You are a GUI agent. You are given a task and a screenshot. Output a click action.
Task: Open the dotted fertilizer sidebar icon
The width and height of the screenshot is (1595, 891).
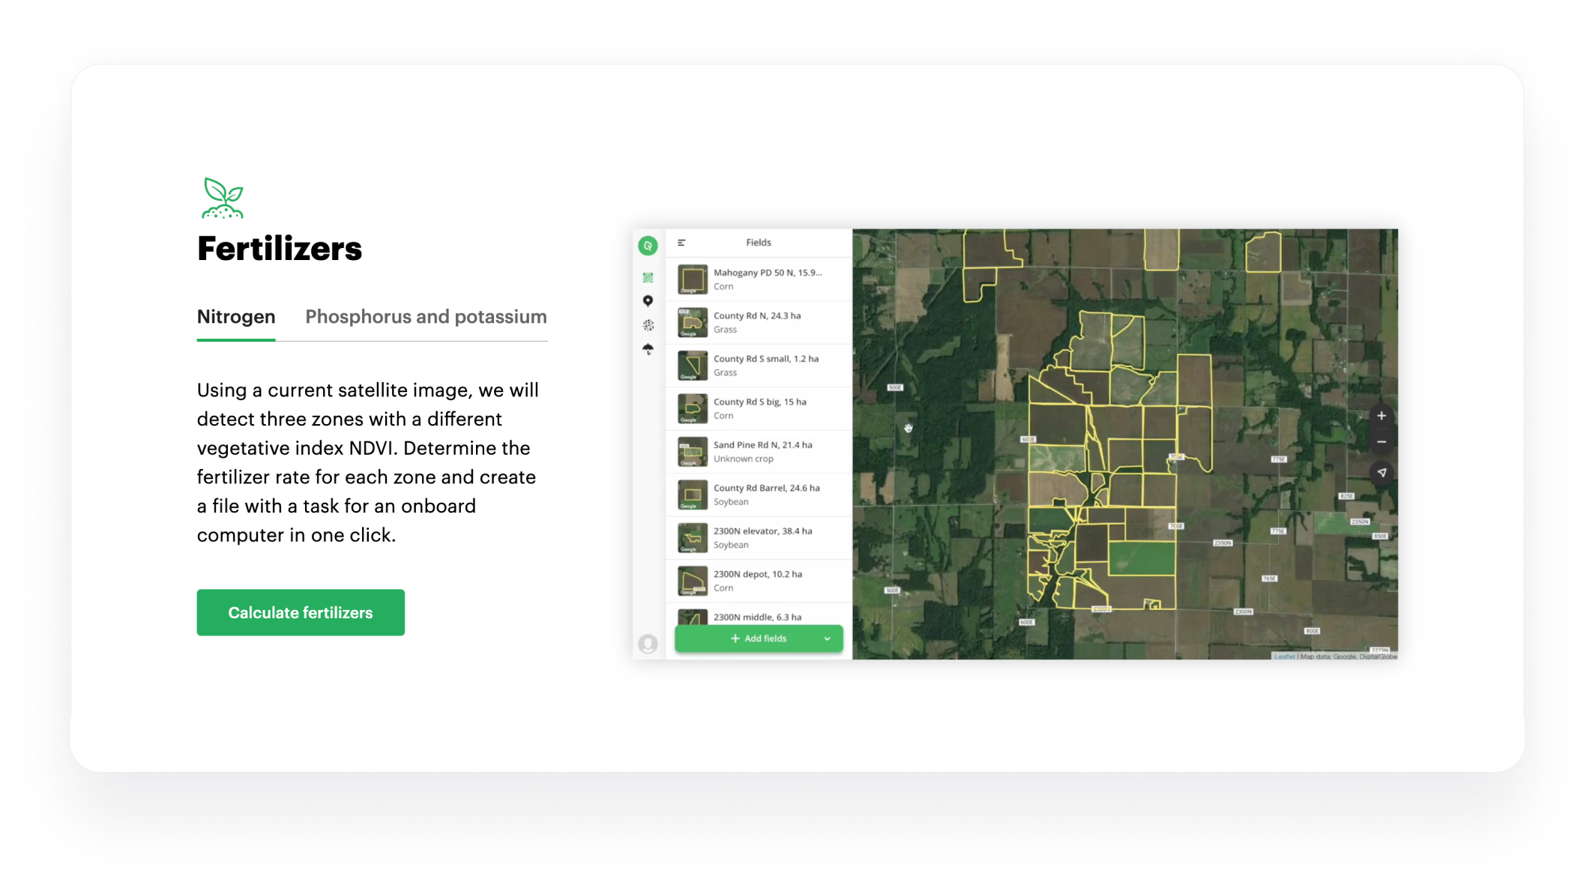tap(648, 325)
